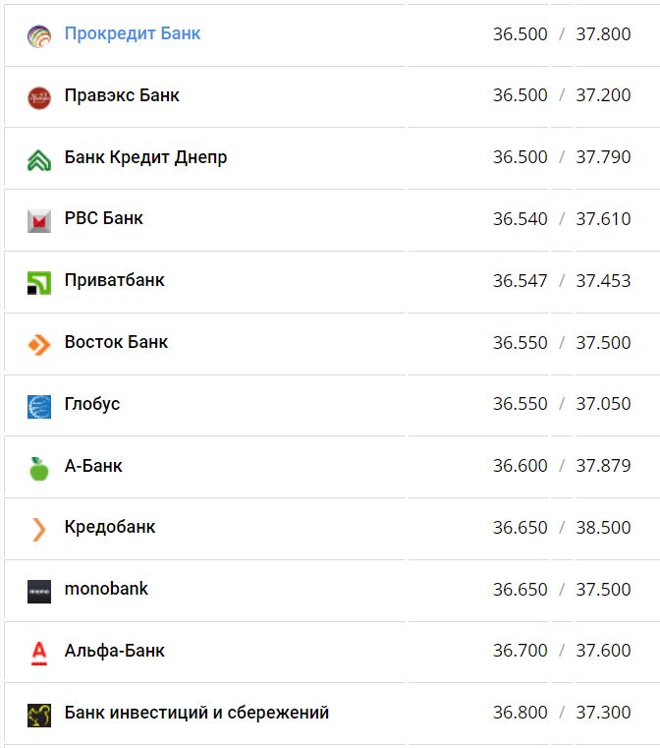The image size is (660, 748).
Task: Click the А-Банк green apple icon
Action: coord(39,468)
